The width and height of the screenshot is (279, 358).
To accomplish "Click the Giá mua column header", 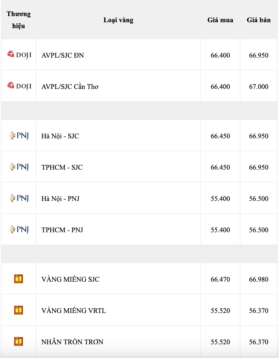I will (x=220, y=20).
